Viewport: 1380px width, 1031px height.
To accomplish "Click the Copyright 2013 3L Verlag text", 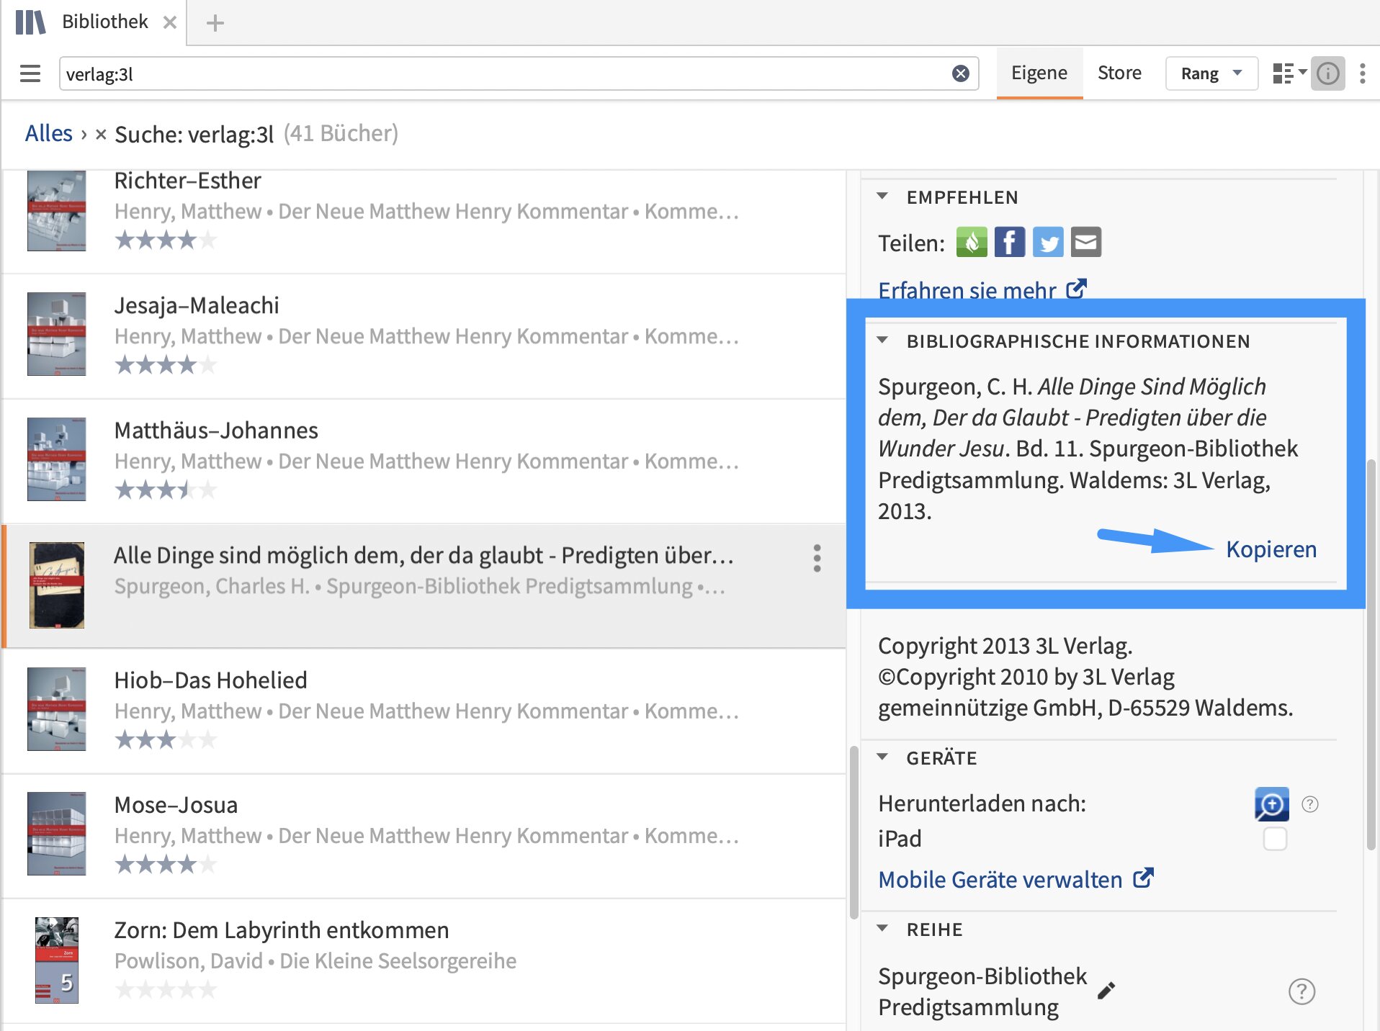I will click(x=1005, y=646).
